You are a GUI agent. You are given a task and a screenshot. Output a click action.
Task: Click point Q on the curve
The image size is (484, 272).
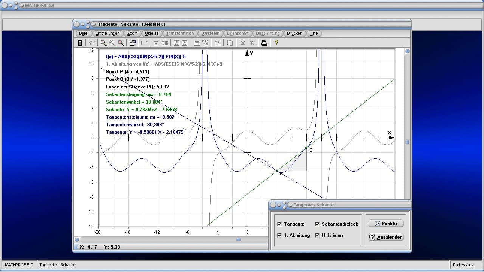[306, 148]
